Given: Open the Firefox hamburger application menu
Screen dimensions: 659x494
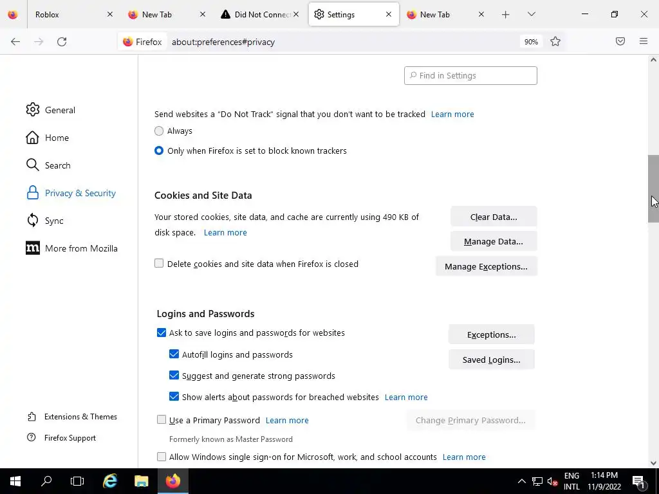Looking at the screenshot, I should point(644,41).
